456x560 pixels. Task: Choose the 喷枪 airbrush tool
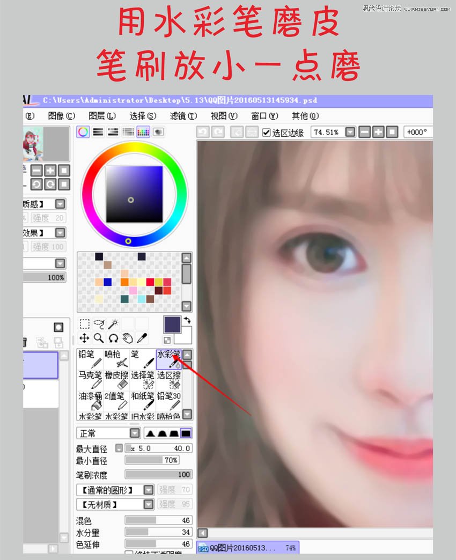pyautogui.click(x=116, y=359)
